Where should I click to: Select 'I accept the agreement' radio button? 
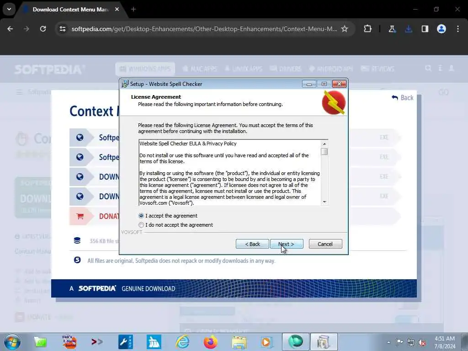[x=141, y=216]
